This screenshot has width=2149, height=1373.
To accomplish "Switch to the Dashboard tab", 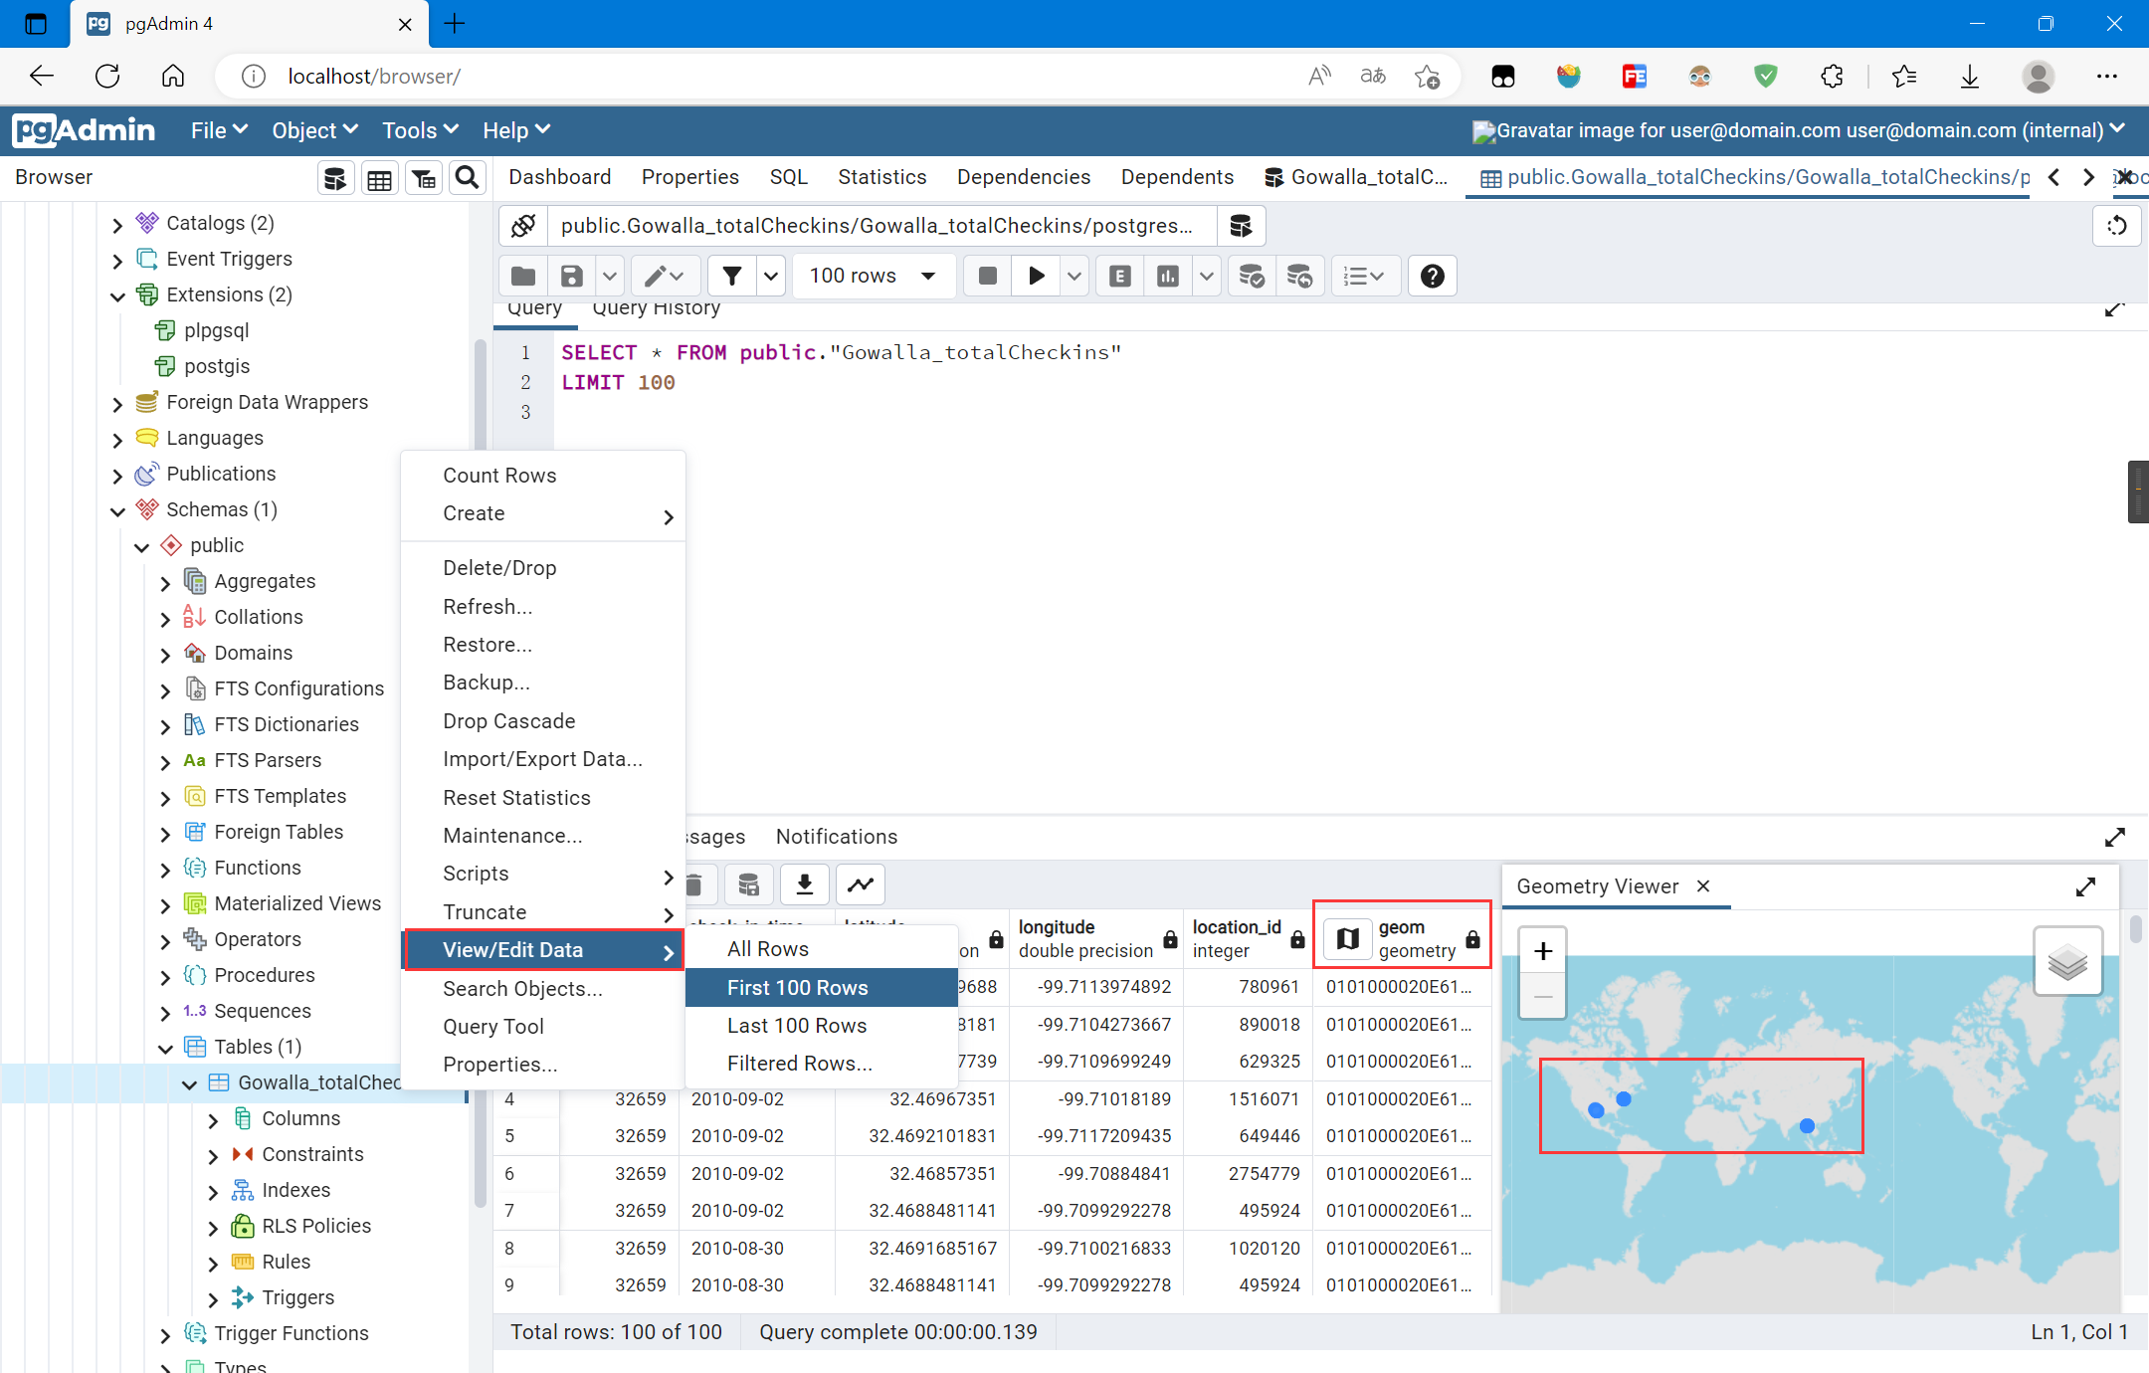I will [x=560, y=177].
